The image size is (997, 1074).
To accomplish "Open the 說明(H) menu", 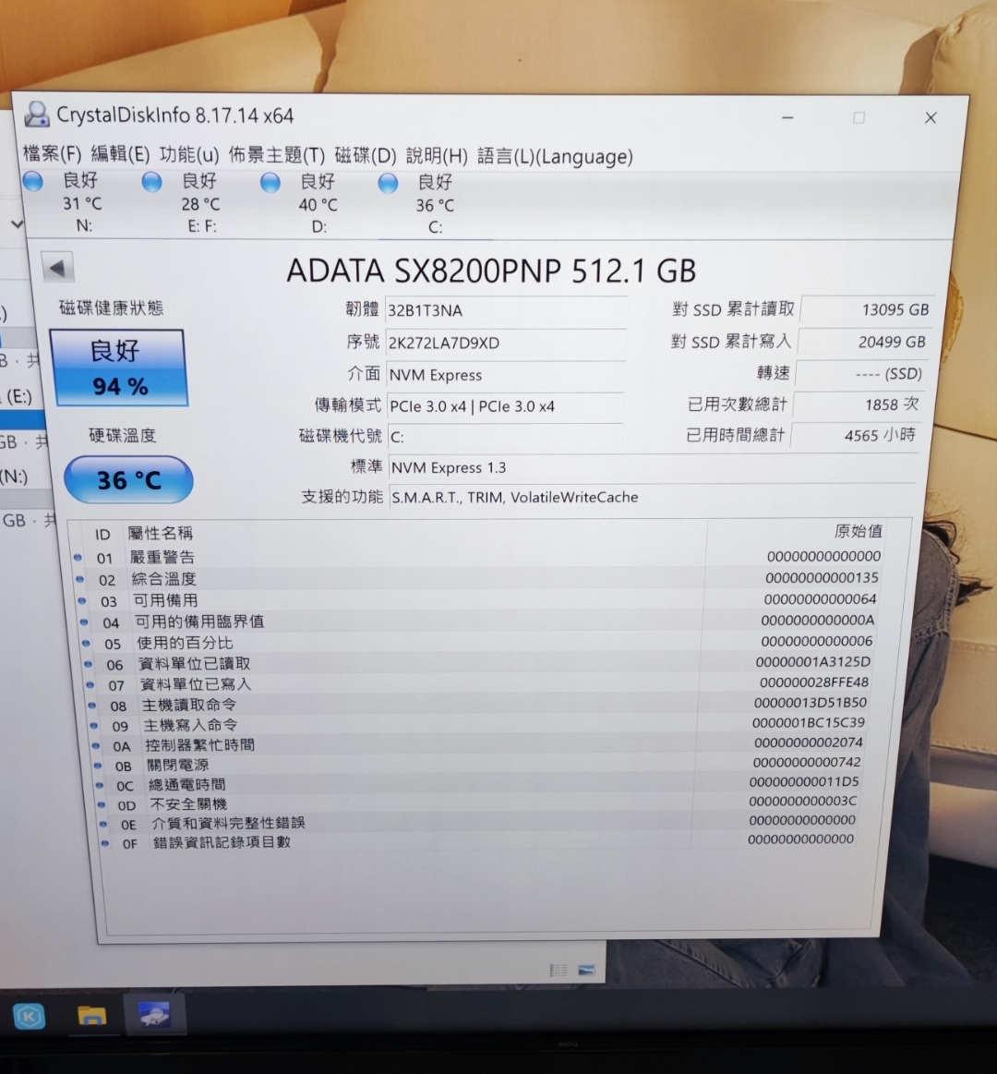I will (437, 156).
